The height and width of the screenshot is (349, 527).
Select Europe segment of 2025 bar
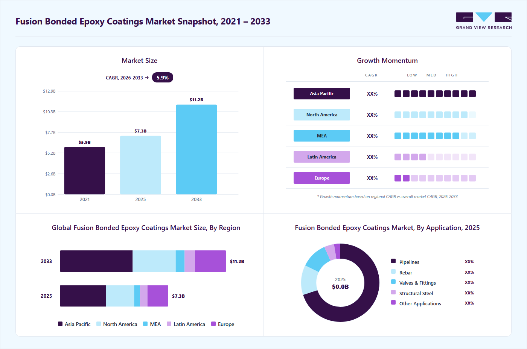coord(158,296)
